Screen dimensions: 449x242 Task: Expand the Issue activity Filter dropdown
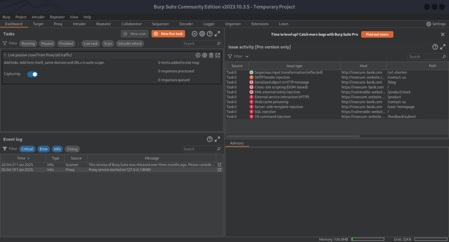(238, 56)
